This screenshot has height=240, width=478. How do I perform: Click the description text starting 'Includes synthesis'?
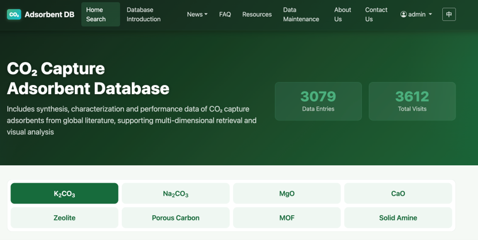pos(132,121)
